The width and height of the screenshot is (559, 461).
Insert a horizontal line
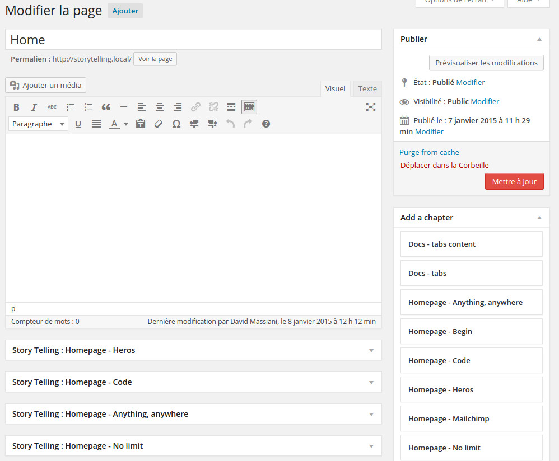point(124,107)
